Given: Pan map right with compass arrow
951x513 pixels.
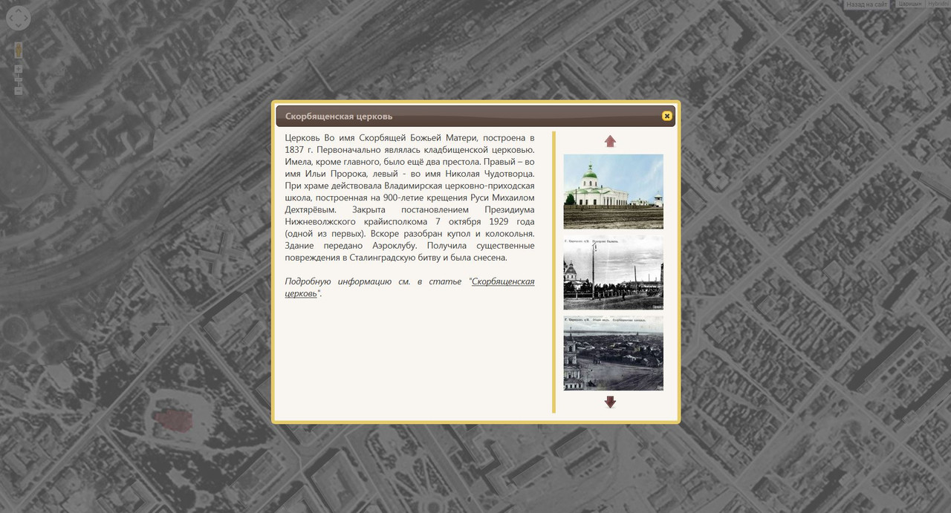Looking at the screenshot, I should click(x=26, y=18).
